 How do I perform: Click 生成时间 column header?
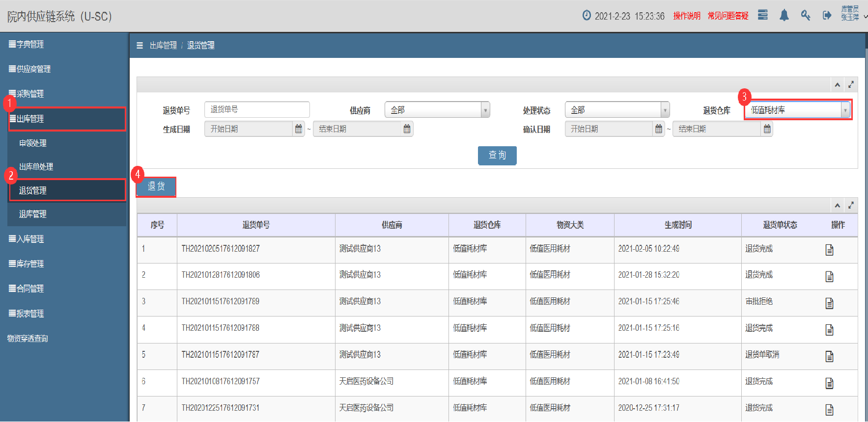678,225
